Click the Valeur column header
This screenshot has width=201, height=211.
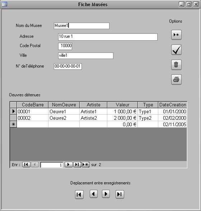[122, 105]
